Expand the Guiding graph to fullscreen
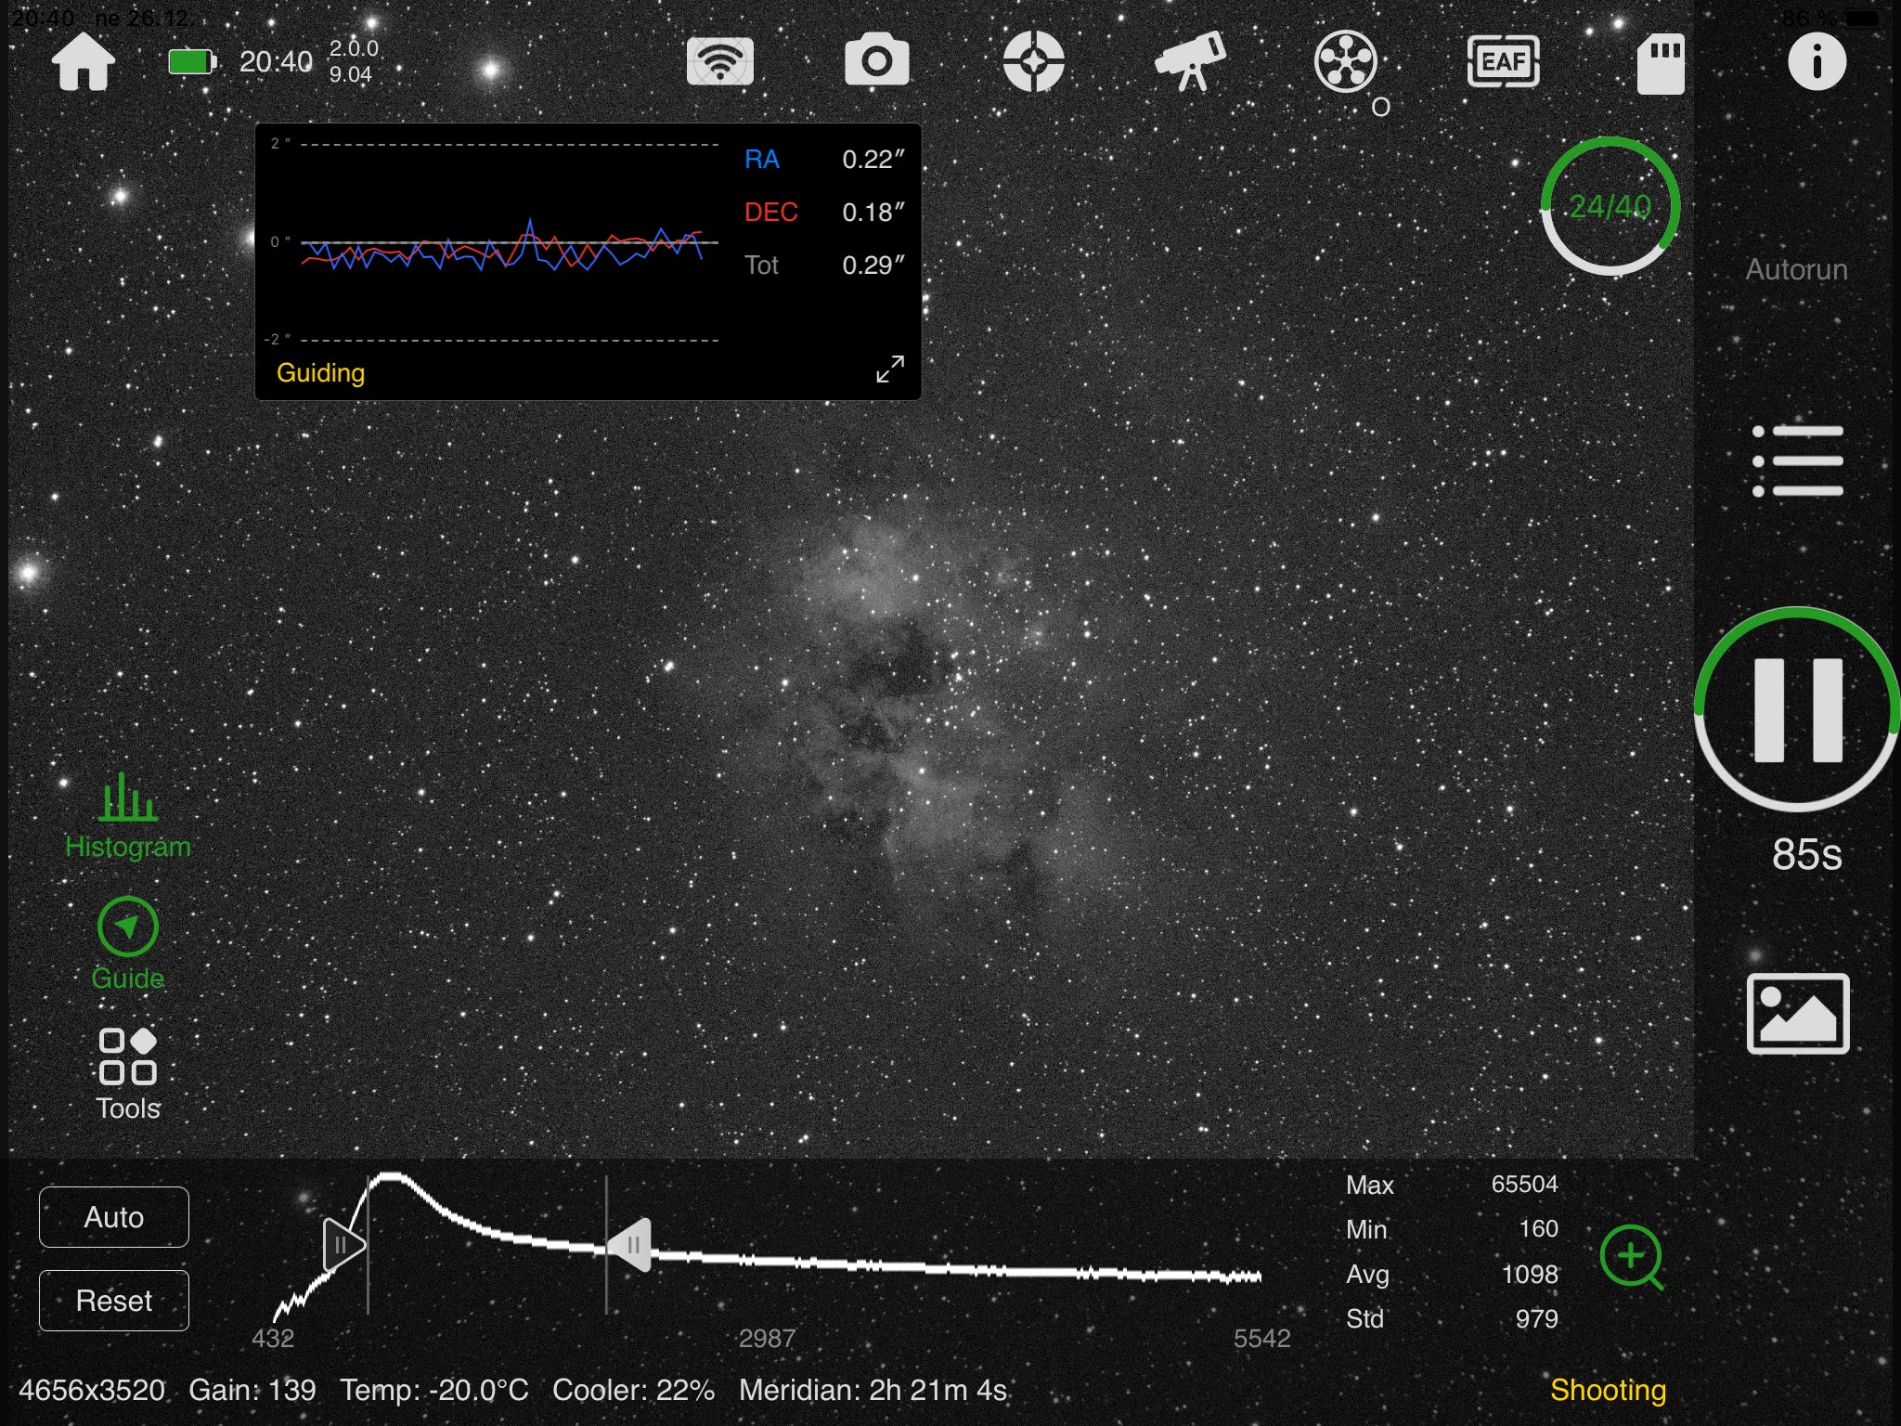 [x=888, y=369]
